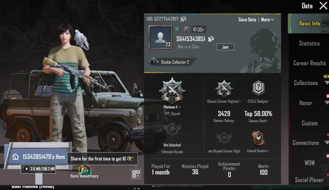Open the Career Results tab
Screen dimensions: 329x190
pyautogui.click(x=309, y=63)
